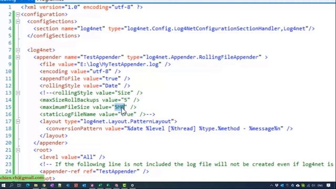This screenshot has height=189, width=336.
Task: Click the "[%thread]" pattern token
Action: pyautogui.click(x=182, y=129)
